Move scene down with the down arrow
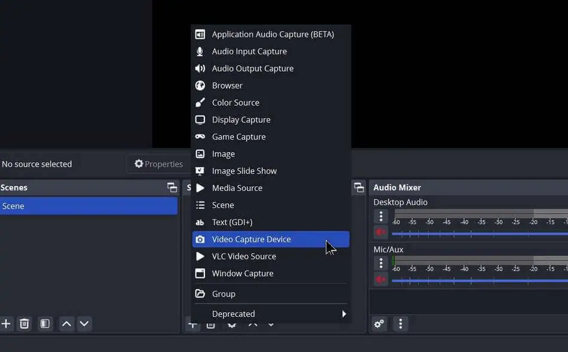Screen dimensions: 568x352 tap(84, 324)
